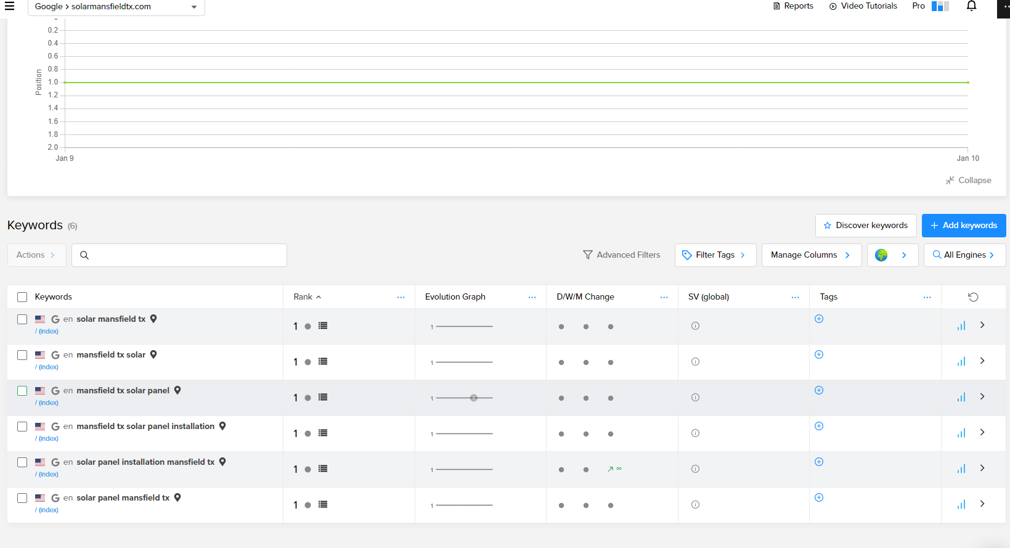The height and width of the screenshot is (548, 1010).
Task: Open Evolution Graph column options dots
Action: click(x=532, y=297)
